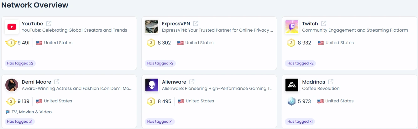
Task: Click 'United States' on the YouTube card
Action: [x=58, y=43]
